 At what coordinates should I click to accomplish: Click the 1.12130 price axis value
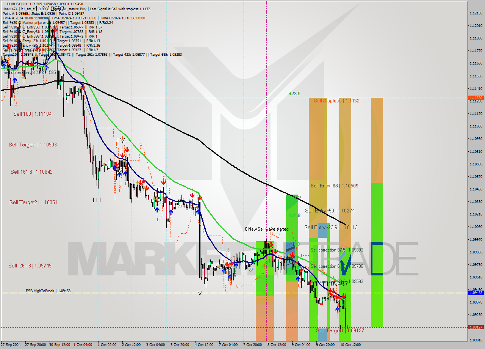tap(476, 13)
